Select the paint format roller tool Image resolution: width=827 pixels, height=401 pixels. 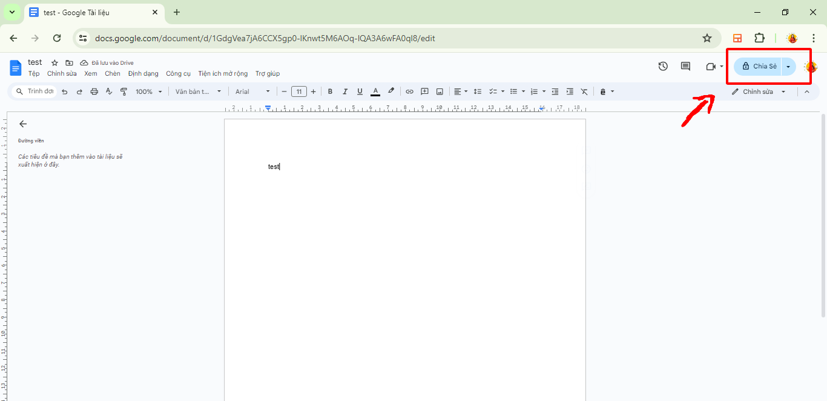[x=124, y=91]
